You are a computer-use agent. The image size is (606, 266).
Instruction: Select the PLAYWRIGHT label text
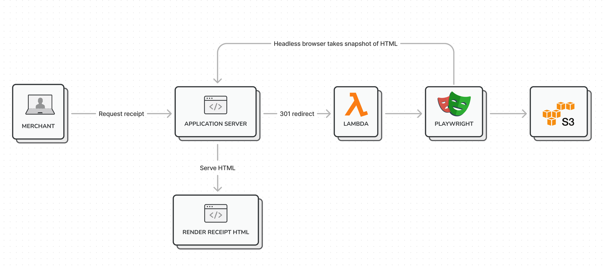pyautogui.click(x=454, y=124)
